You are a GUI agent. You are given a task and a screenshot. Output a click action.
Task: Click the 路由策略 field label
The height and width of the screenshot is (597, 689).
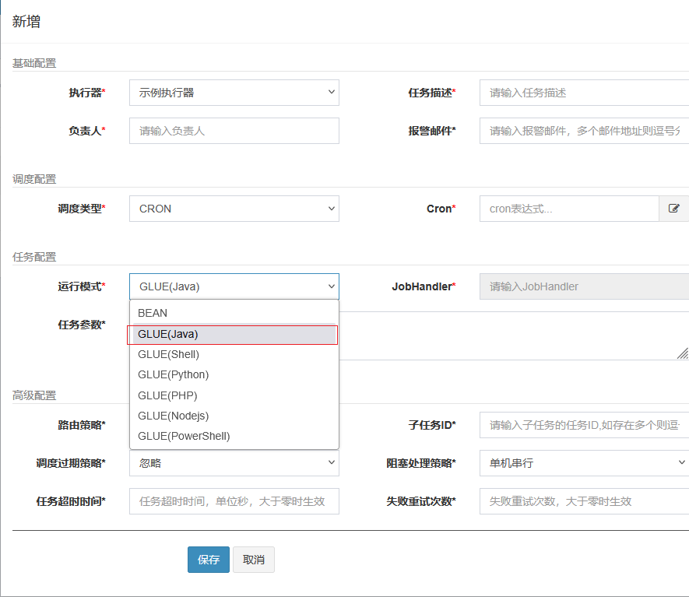[x=82, y=425]
